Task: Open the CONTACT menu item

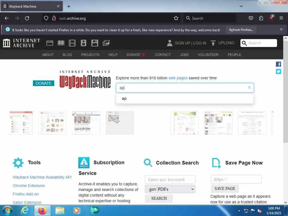Action: 163,55
